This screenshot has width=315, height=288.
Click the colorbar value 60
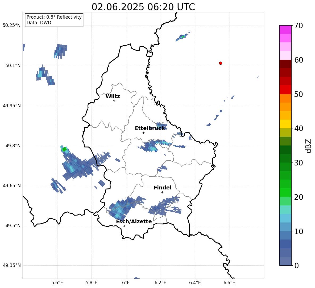tap(299, 60)
